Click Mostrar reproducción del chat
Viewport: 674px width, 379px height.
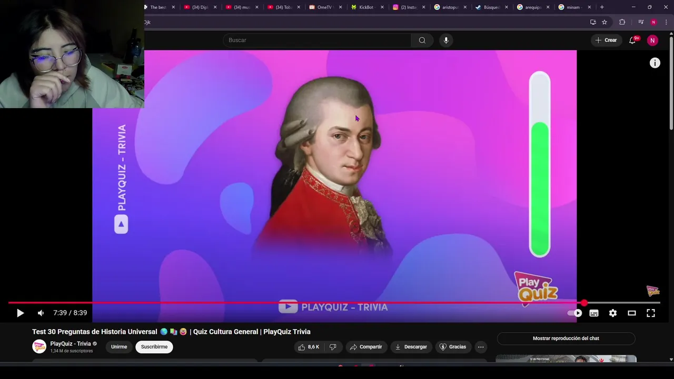click(566, 338)
